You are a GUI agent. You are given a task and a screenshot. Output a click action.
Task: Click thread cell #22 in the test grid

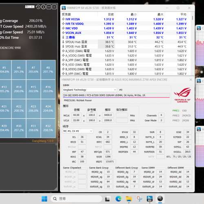(19, 109)
